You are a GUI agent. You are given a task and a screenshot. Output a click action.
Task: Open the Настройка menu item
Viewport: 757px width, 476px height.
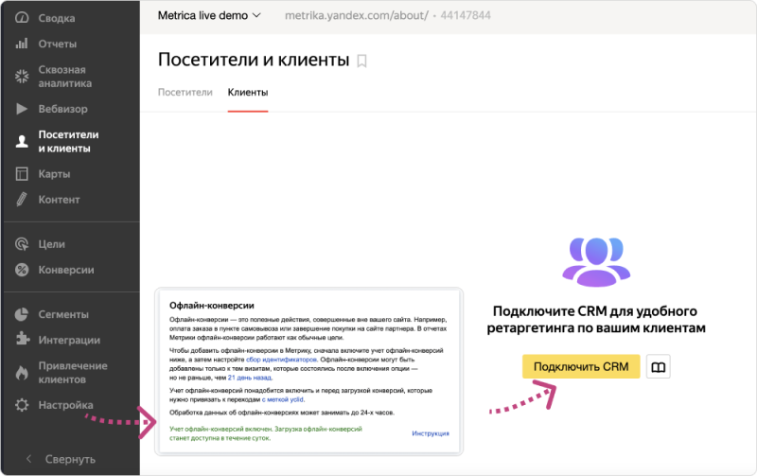click(65, 405)
